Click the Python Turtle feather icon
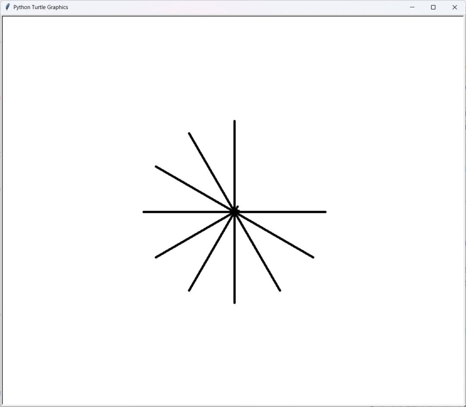Screen dimensions: 466x407 (8, 7)
